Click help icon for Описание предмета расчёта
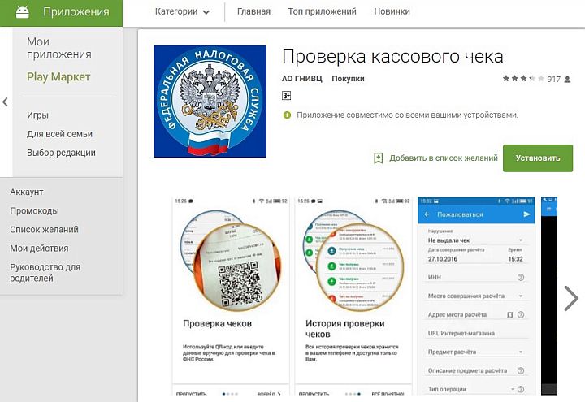585x402 pixels. pos(521,370)
